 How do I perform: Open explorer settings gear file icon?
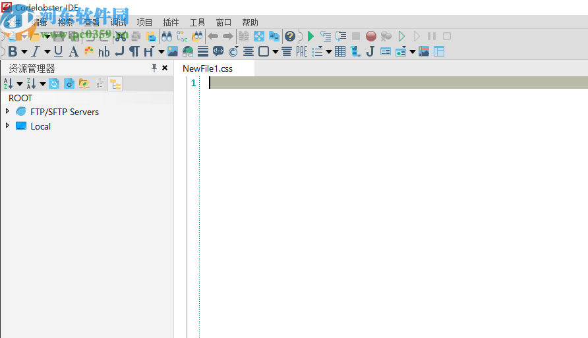69,84
